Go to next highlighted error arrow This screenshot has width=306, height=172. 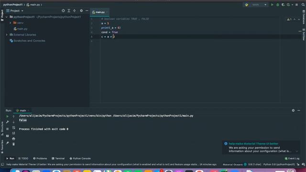point(299,19)
